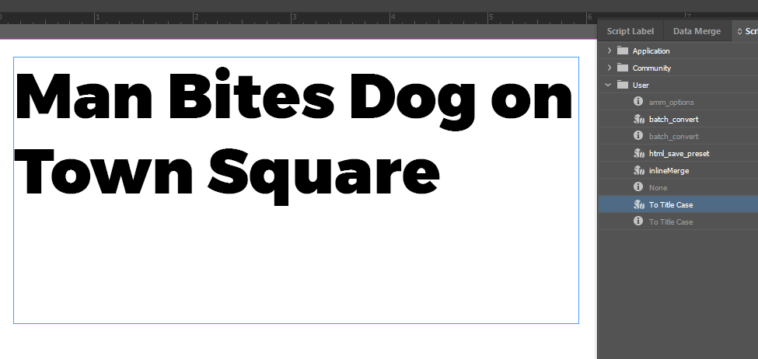This screenshot has width=758, height=359.
Task: Select the Scripts panel tab
Action: coord(747,32)
